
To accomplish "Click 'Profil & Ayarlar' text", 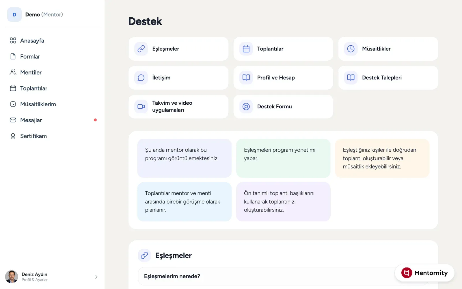I will [35, 280].
